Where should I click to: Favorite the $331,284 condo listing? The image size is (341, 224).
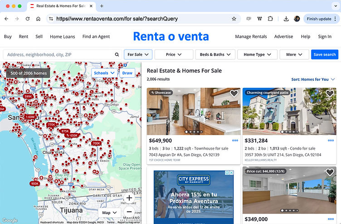[330, 93]
